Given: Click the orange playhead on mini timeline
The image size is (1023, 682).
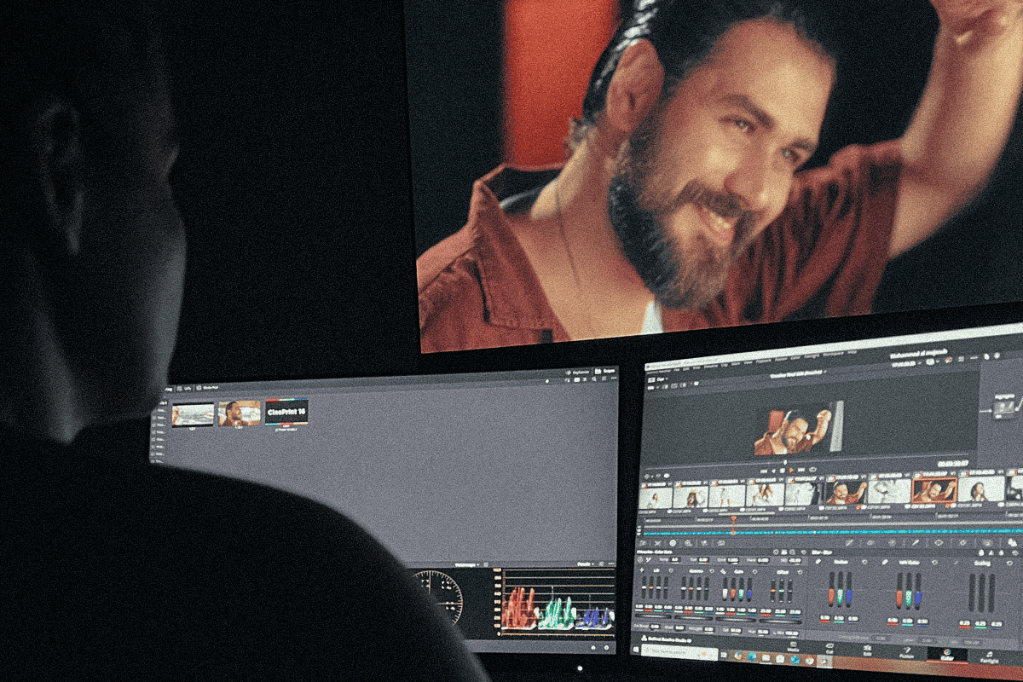Looking at the screenshot, I should tap(732, 519).
